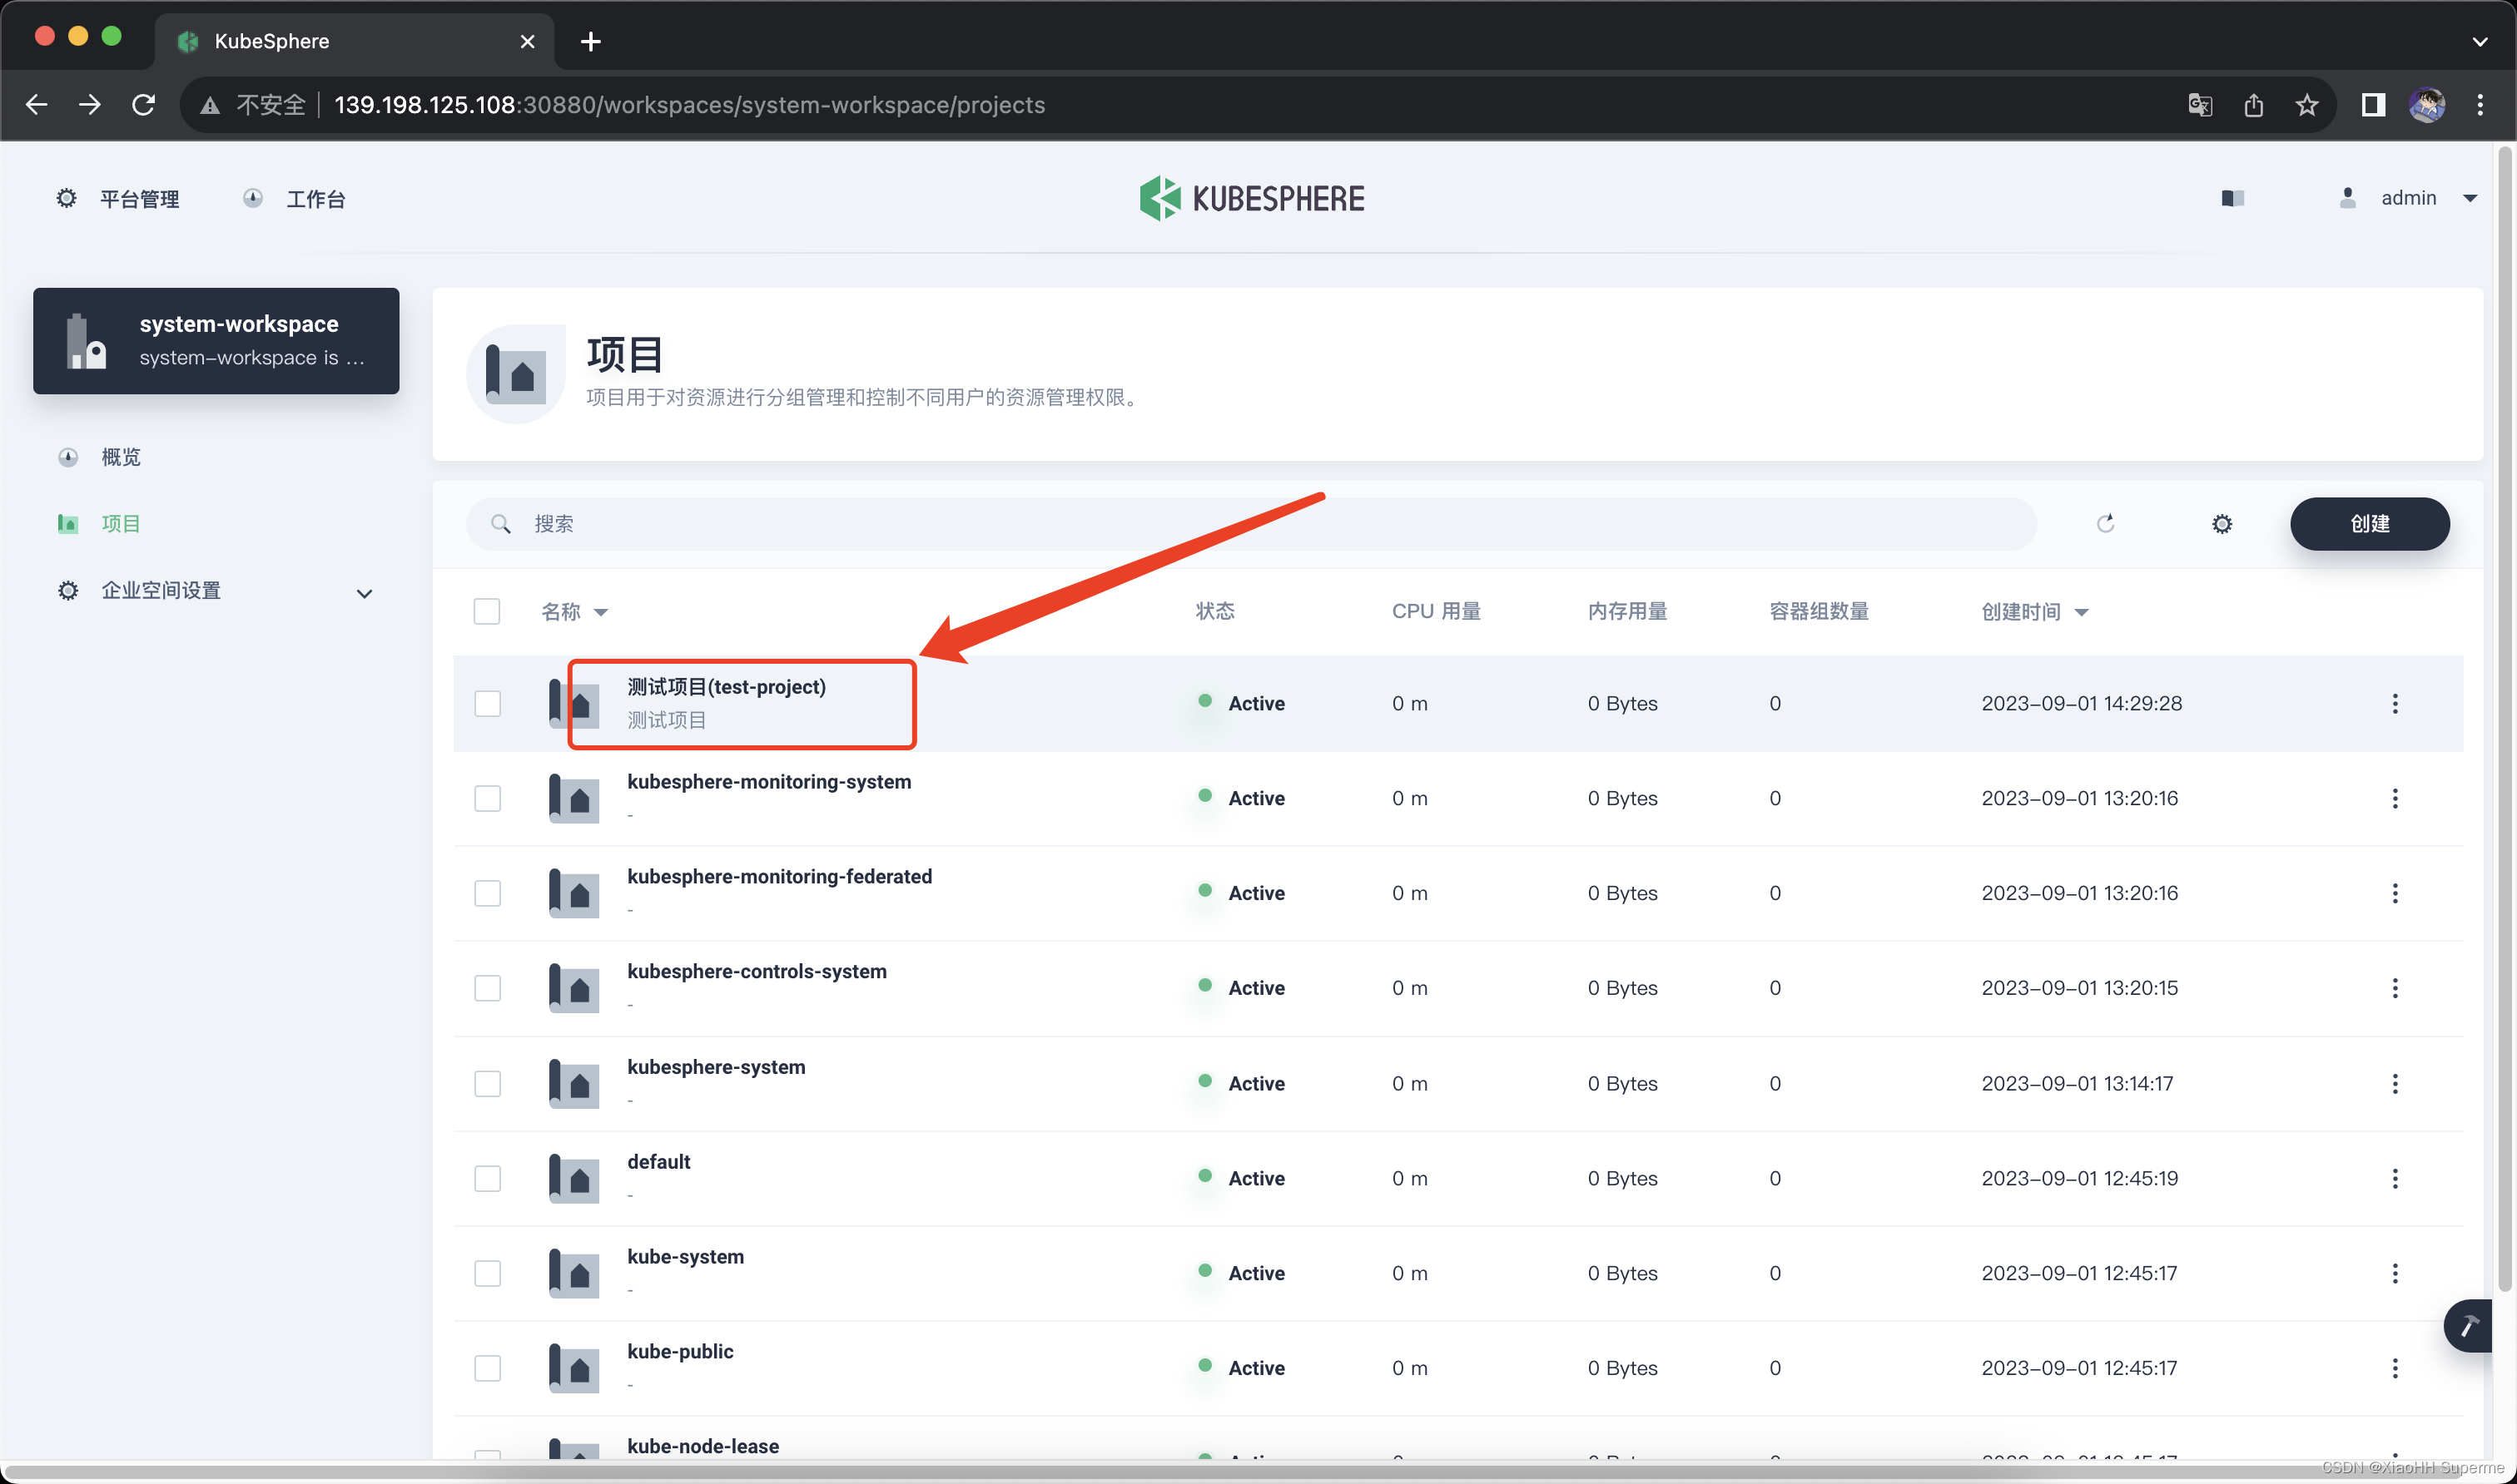Click the documentation book icon in header

(x=2232, y=198)
